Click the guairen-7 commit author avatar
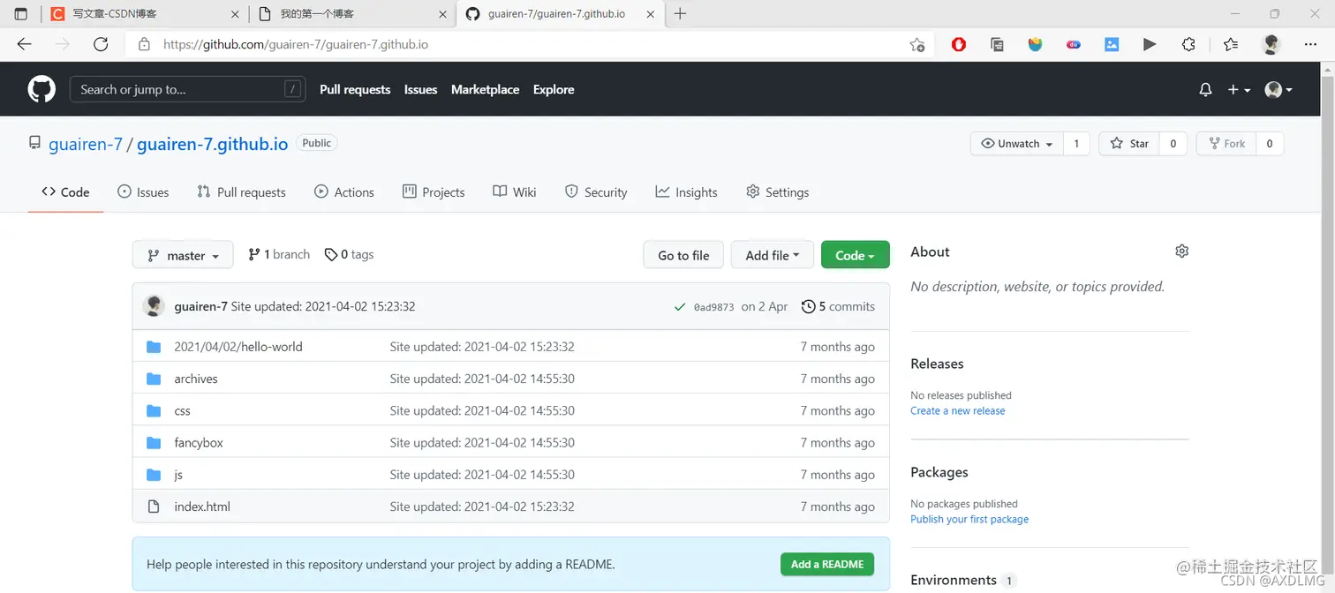1335x593 pixels. [154, 306]
